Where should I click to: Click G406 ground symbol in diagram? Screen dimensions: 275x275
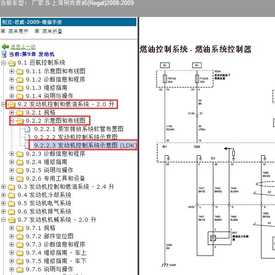point(165,265)
